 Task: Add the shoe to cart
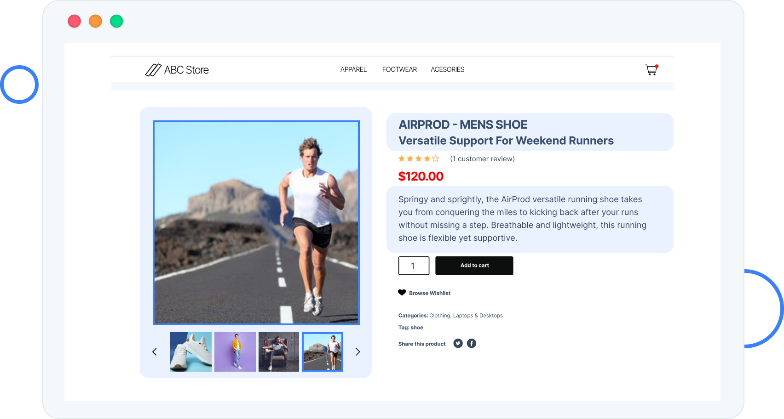pos(474,266)
